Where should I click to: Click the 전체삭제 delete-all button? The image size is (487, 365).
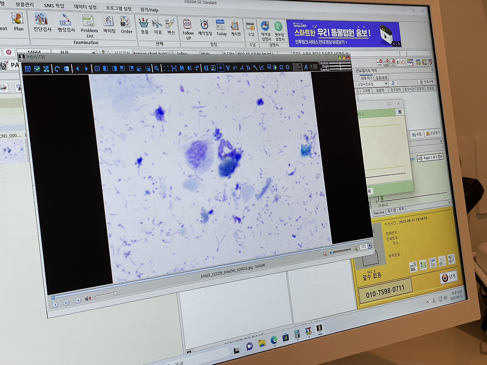[426, 82]
